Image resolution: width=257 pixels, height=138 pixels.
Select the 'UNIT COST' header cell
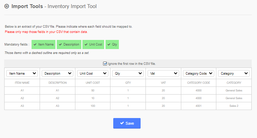click(x=93, y=83)
